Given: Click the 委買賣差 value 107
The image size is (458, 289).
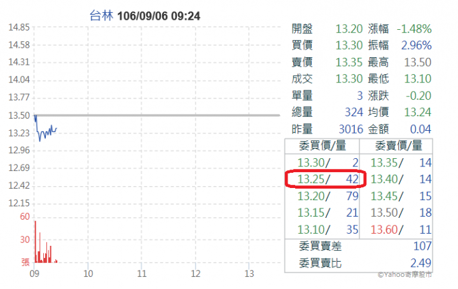Looking at the screenshot, I should pyautogui.click(x=422, y=246).
